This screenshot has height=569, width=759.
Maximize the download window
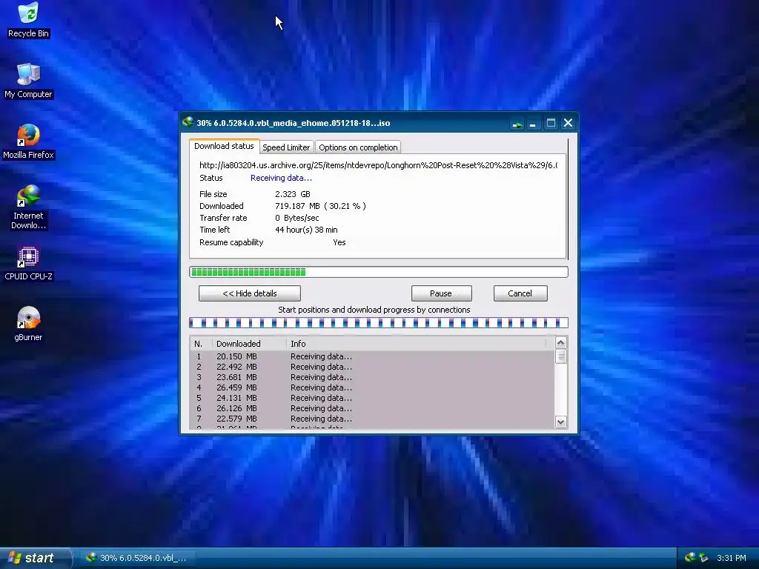tap(551, 124)
